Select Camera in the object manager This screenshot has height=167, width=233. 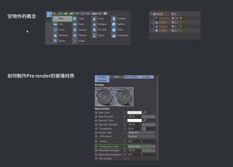click(x=164, y=18)
